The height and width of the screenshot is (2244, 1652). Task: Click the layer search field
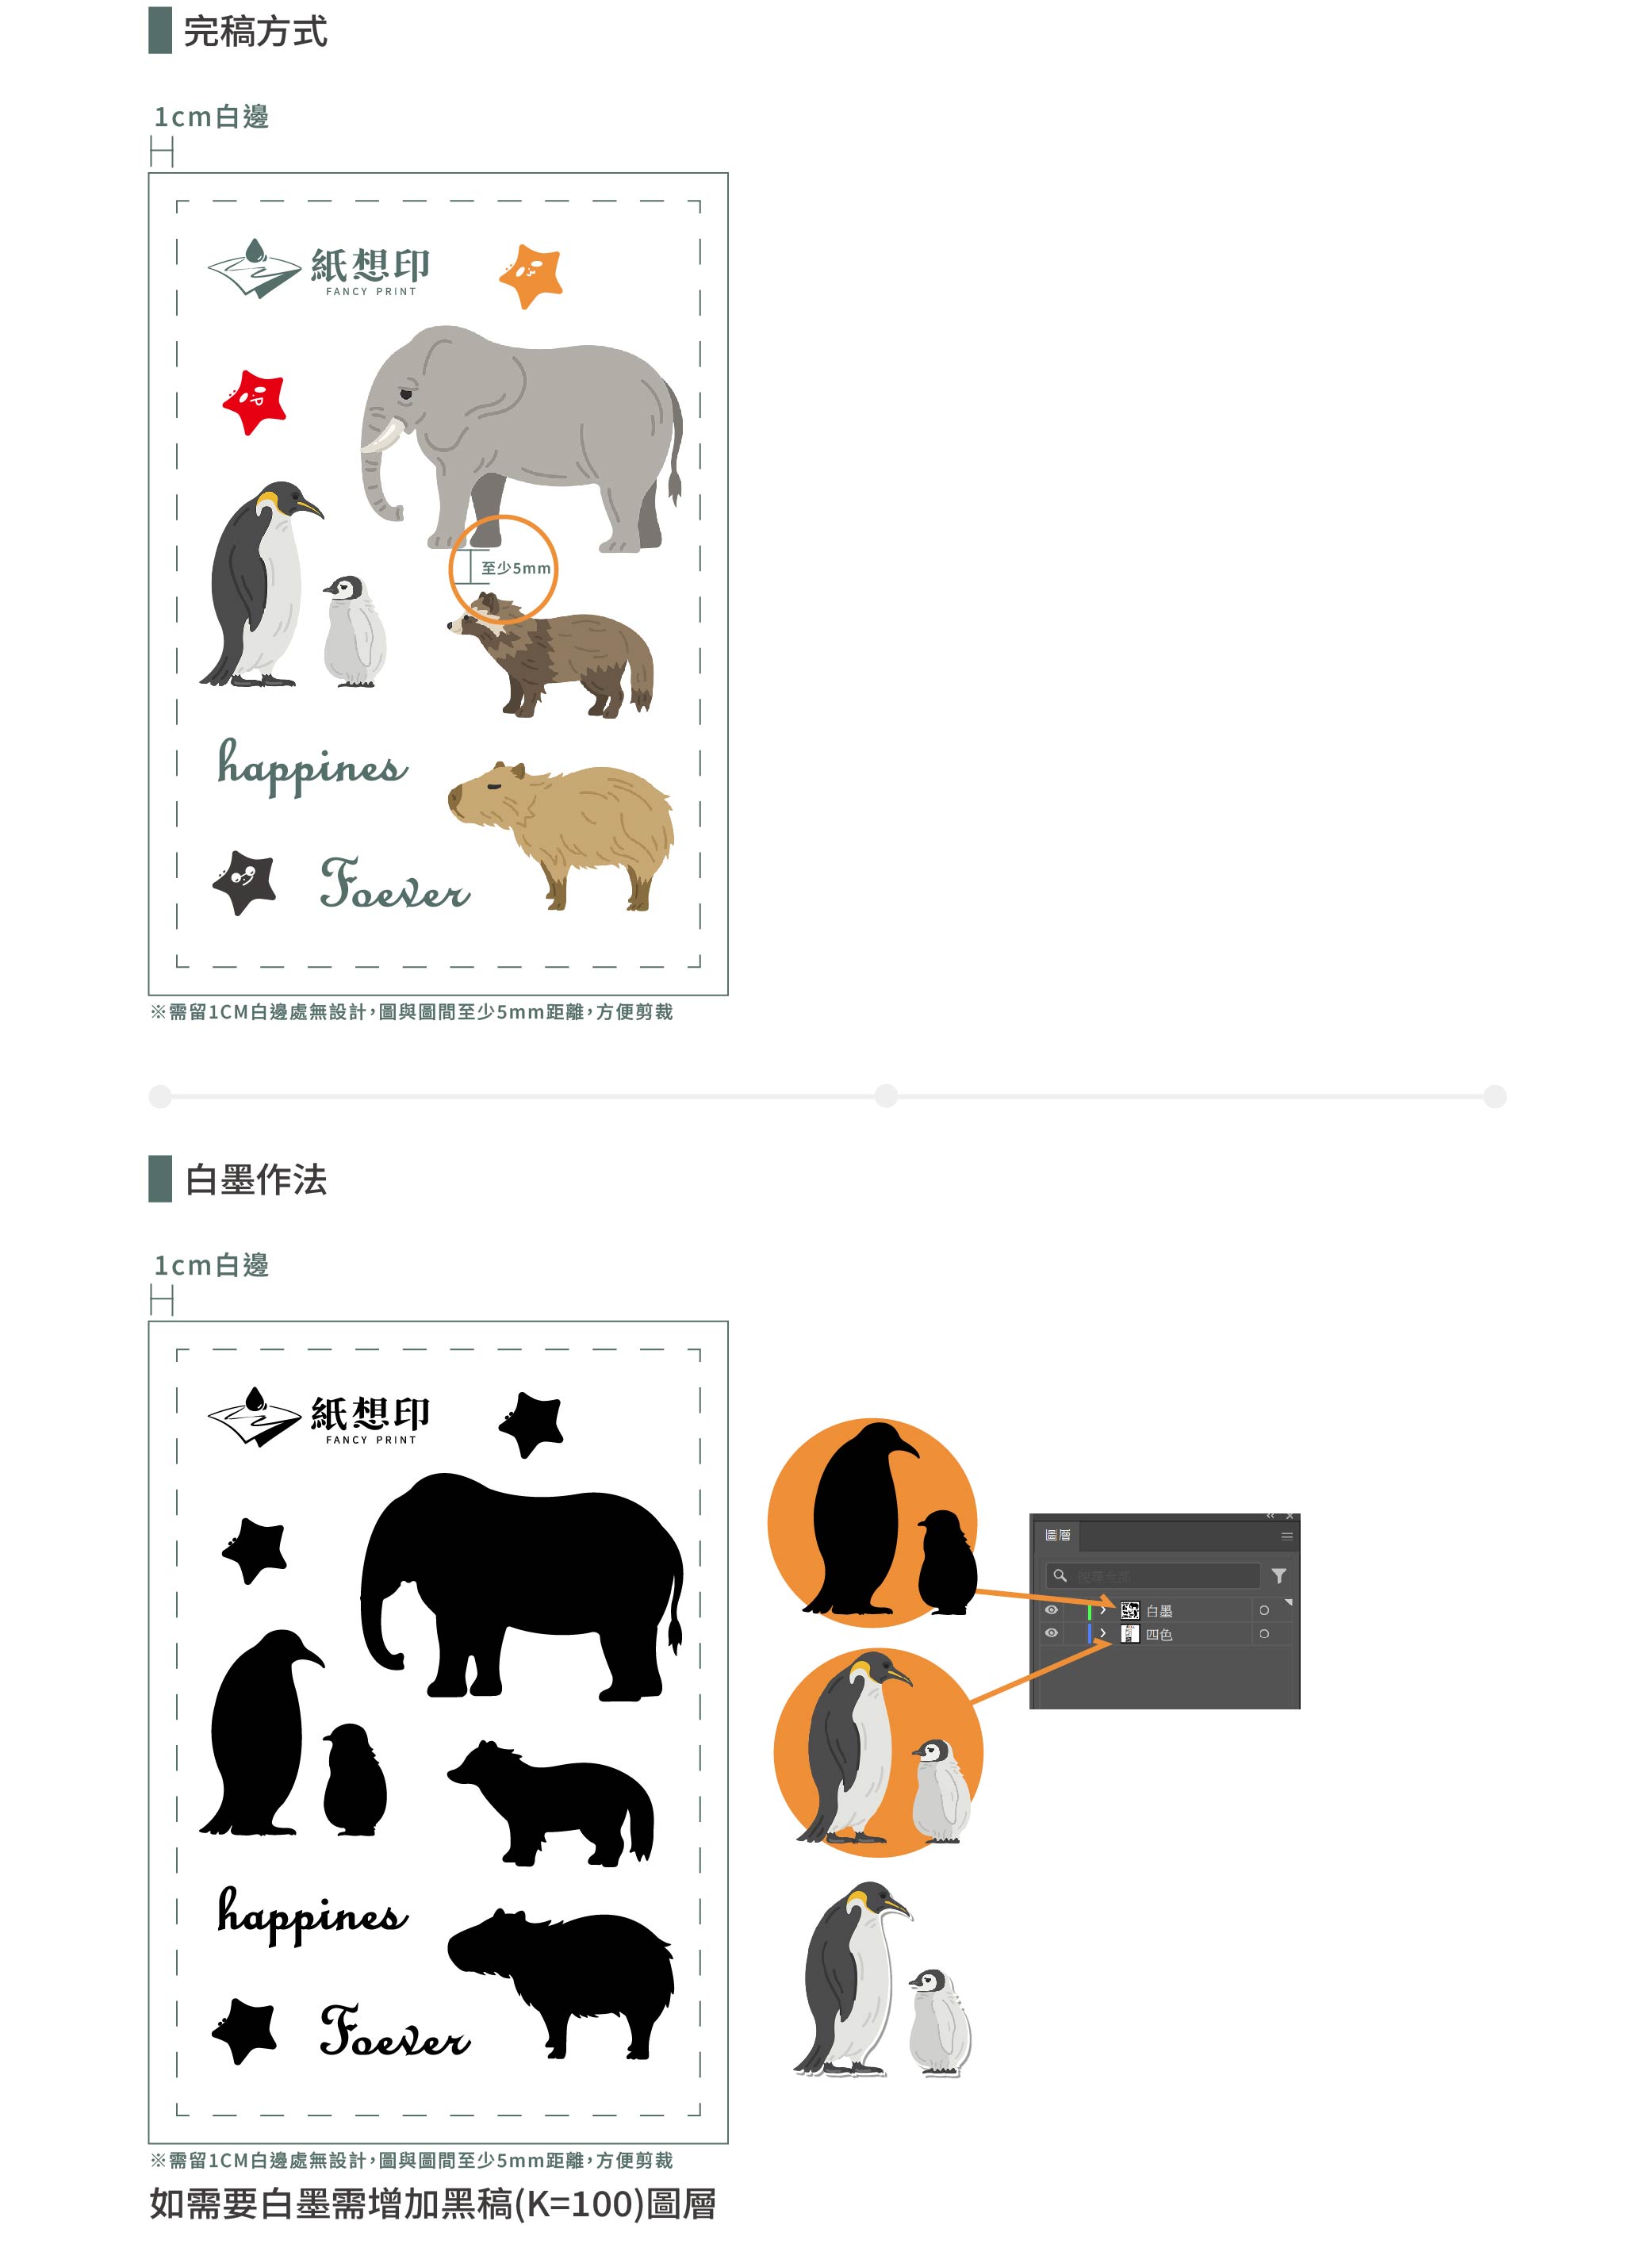coord(1152,1576)
